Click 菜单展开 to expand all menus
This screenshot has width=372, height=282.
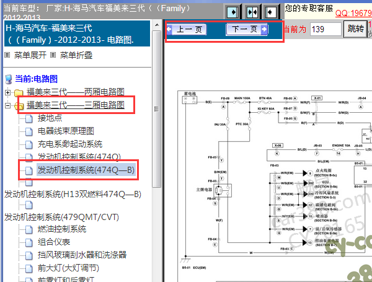(30, 55)
